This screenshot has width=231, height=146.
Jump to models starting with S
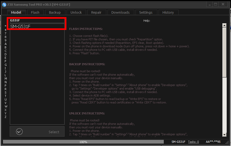click(5, 93)
